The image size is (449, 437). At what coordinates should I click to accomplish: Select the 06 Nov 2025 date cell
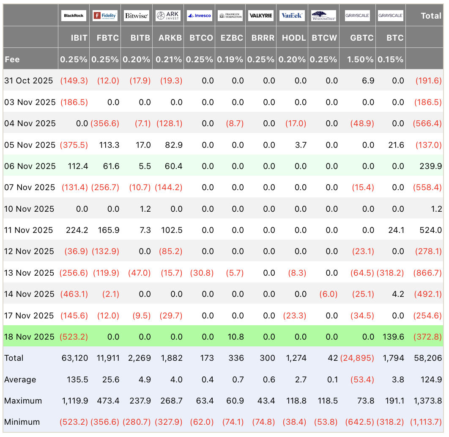pyautogui.click(x=30, y=166)
